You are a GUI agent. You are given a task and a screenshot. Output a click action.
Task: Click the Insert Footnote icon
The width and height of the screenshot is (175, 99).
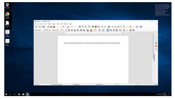coord(116,27)
